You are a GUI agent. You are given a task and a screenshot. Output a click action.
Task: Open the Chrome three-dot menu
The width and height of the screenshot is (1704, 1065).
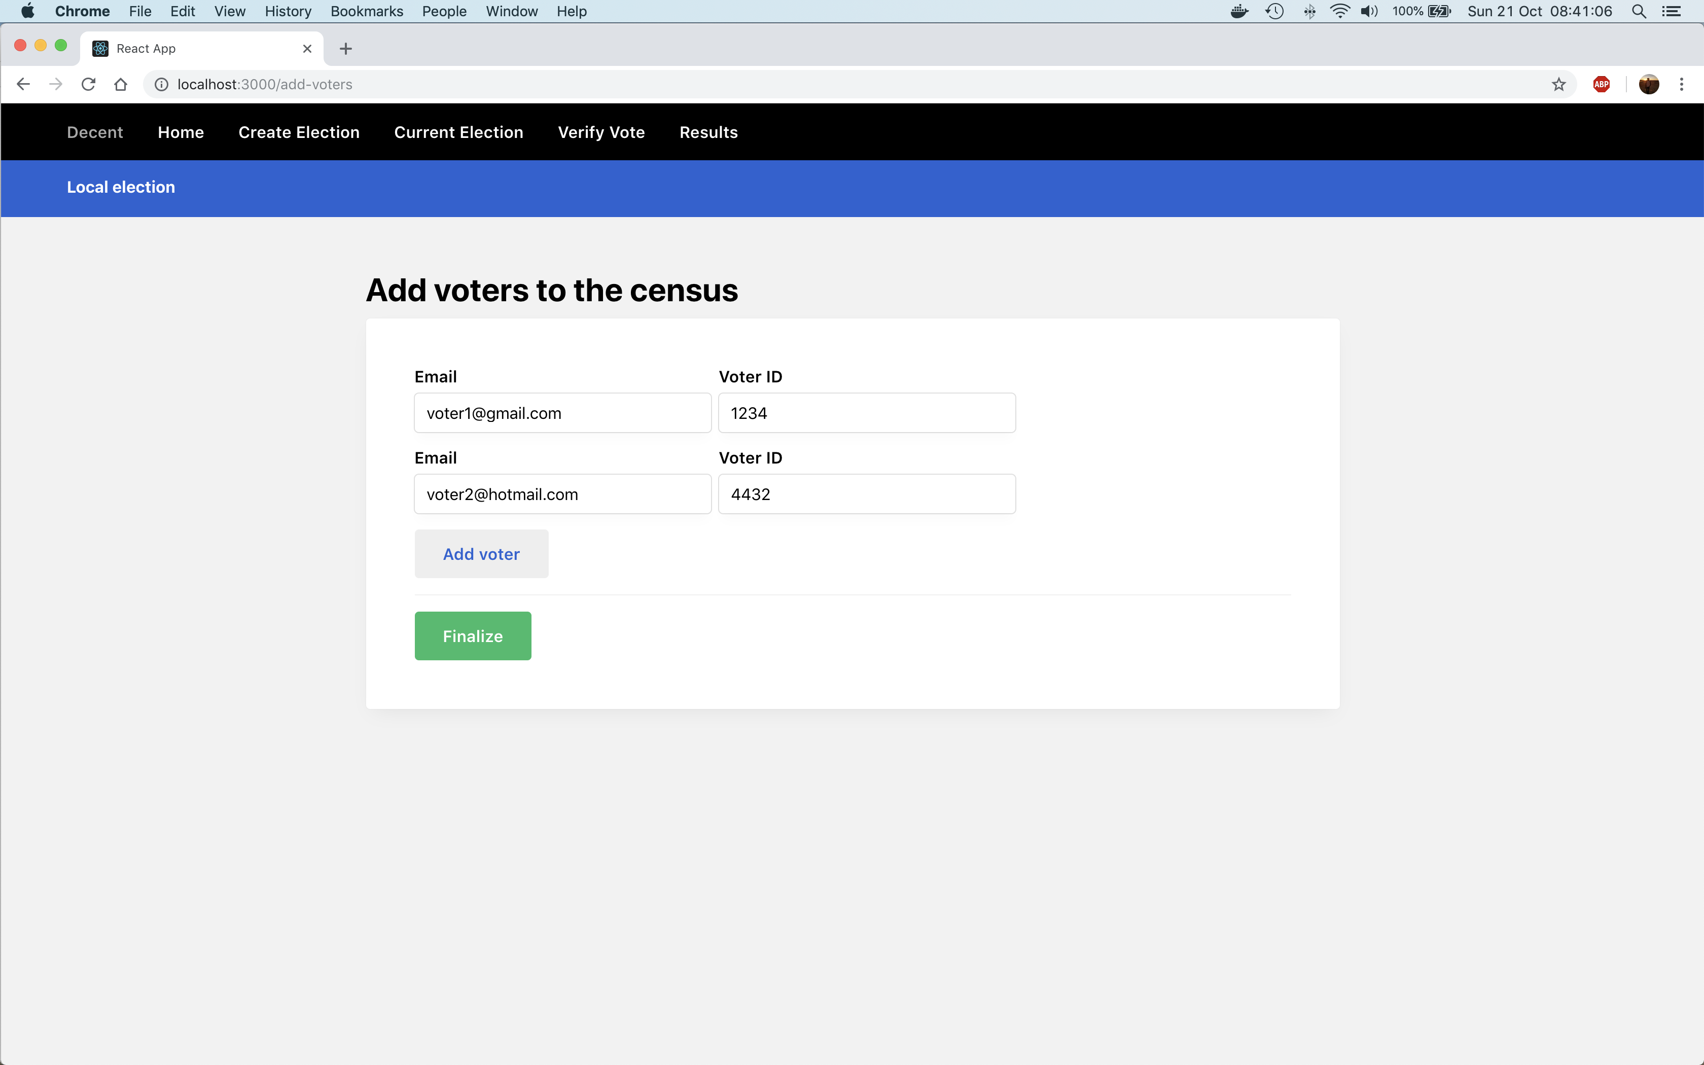(1682, 85)
